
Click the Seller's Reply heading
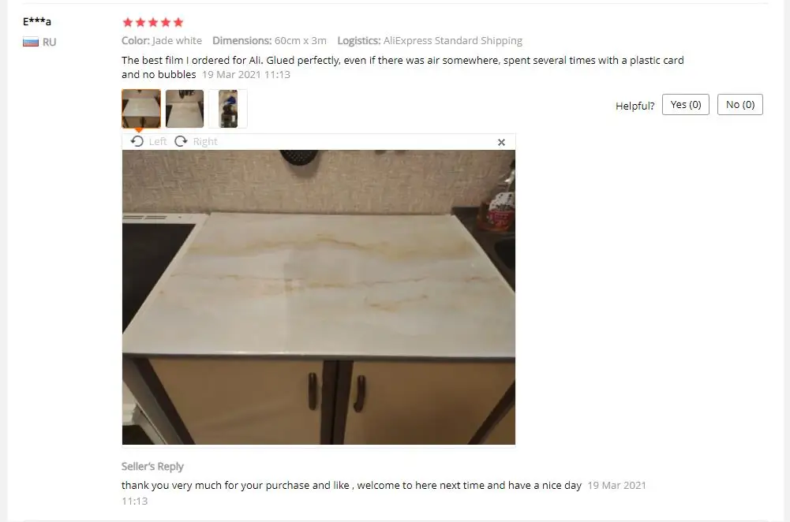click(152, 467)
